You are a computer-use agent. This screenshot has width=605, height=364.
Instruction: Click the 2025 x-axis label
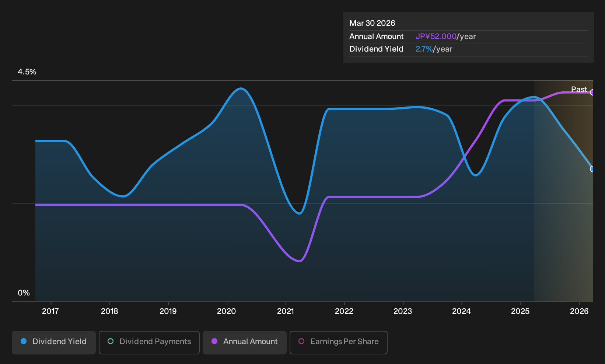point(520,311)
